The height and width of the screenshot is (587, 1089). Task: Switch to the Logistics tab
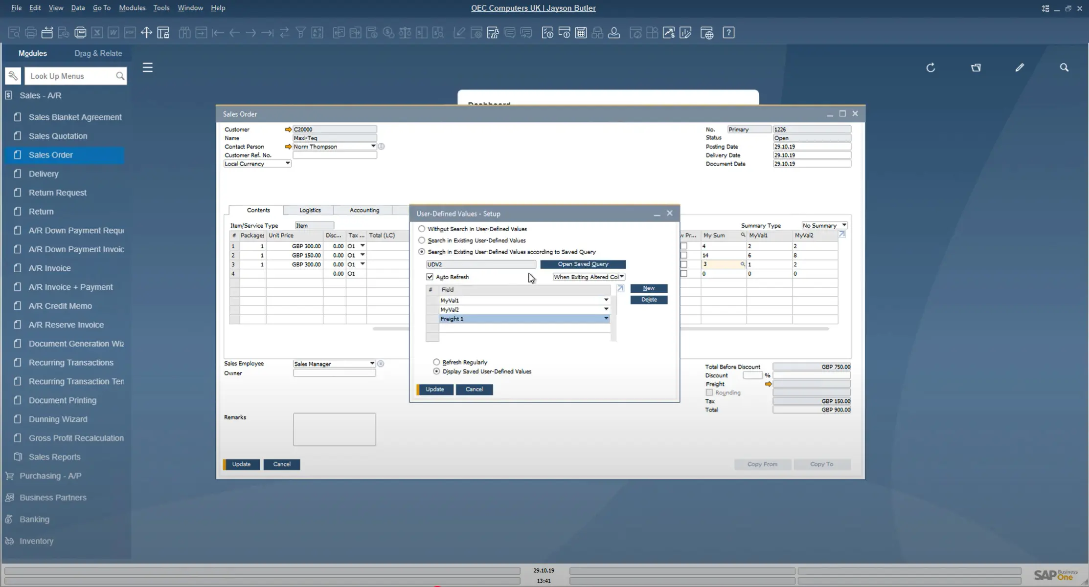[310, 210]
